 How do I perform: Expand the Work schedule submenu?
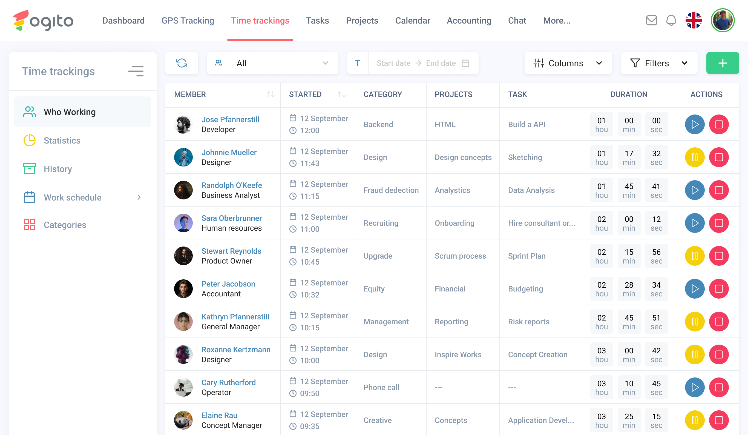(x=139, y=198)
